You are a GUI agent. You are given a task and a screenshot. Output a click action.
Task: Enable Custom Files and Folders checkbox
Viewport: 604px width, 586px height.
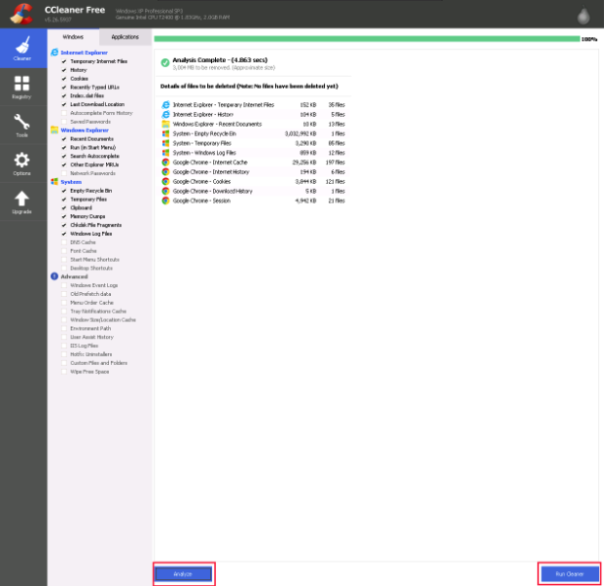click(64, 363)
